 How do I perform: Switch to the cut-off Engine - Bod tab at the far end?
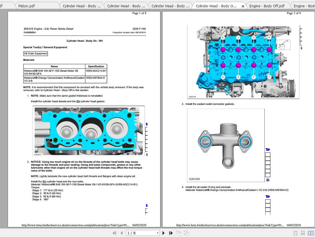coord(304,6)
